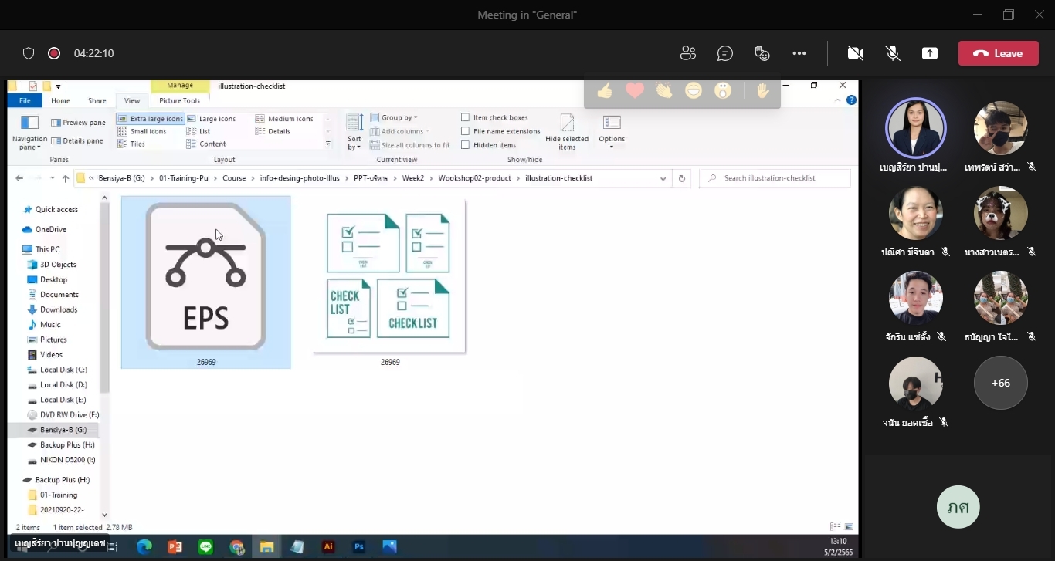Click the Manage contextual tab header
Image resolution: width=1055 pixels, height=561 pixels.
(x=180, y=86)
